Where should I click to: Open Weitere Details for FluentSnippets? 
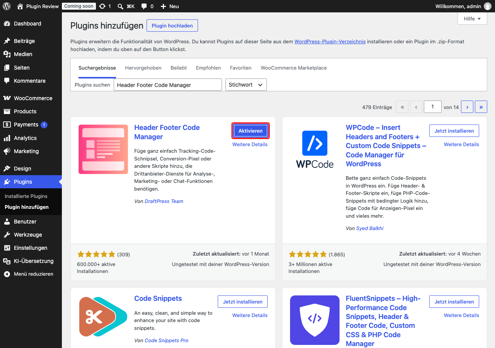(x=461, y=315)
